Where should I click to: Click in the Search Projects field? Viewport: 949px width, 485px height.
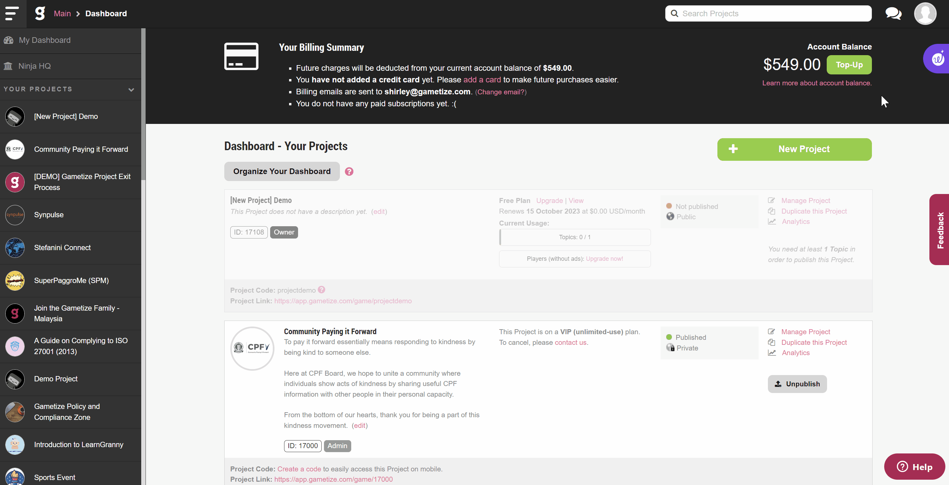[768, 14]
